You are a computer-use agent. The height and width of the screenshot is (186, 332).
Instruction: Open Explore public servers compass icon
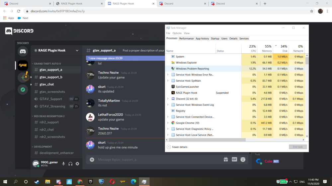point(23,89)
